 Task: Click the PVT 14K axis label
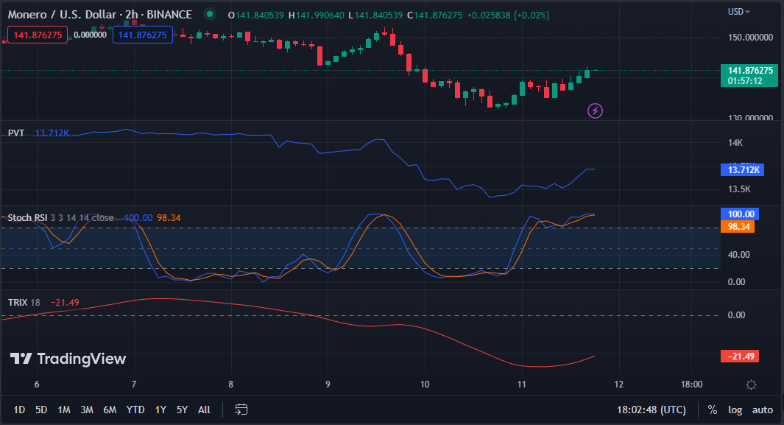click(735, 142)
